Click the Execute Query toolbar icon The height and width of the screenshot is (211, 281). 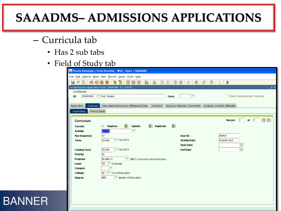134,82
